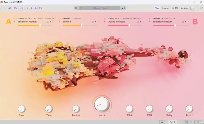This screenshot has width=204, height=124.
Task: Click the ADDITIONAL SAMPLES type label
Action: click(43, 19)
